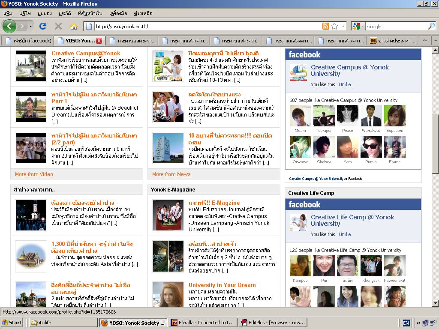Click the Stop loading X icon

coord(58,26)
